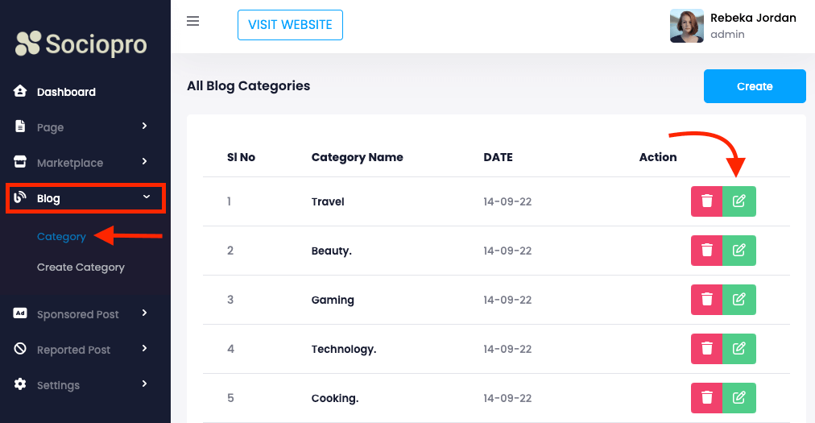Expand the Settings sidebar menu
This screenshot has height=423, width=815.
[81, 385]
